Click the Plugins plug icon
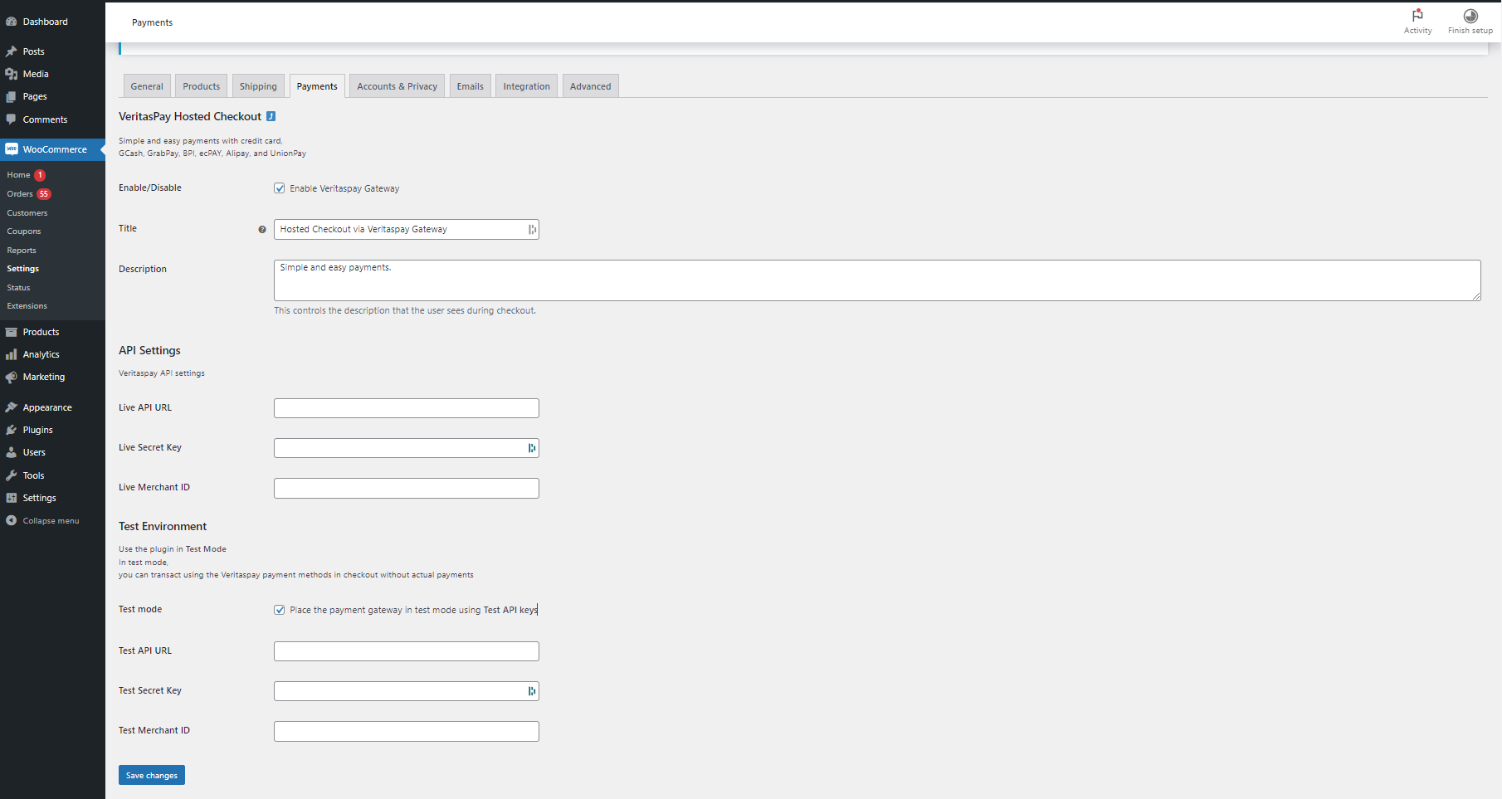The height and width of the screenshot is (799, 1502). coord(12,430)
